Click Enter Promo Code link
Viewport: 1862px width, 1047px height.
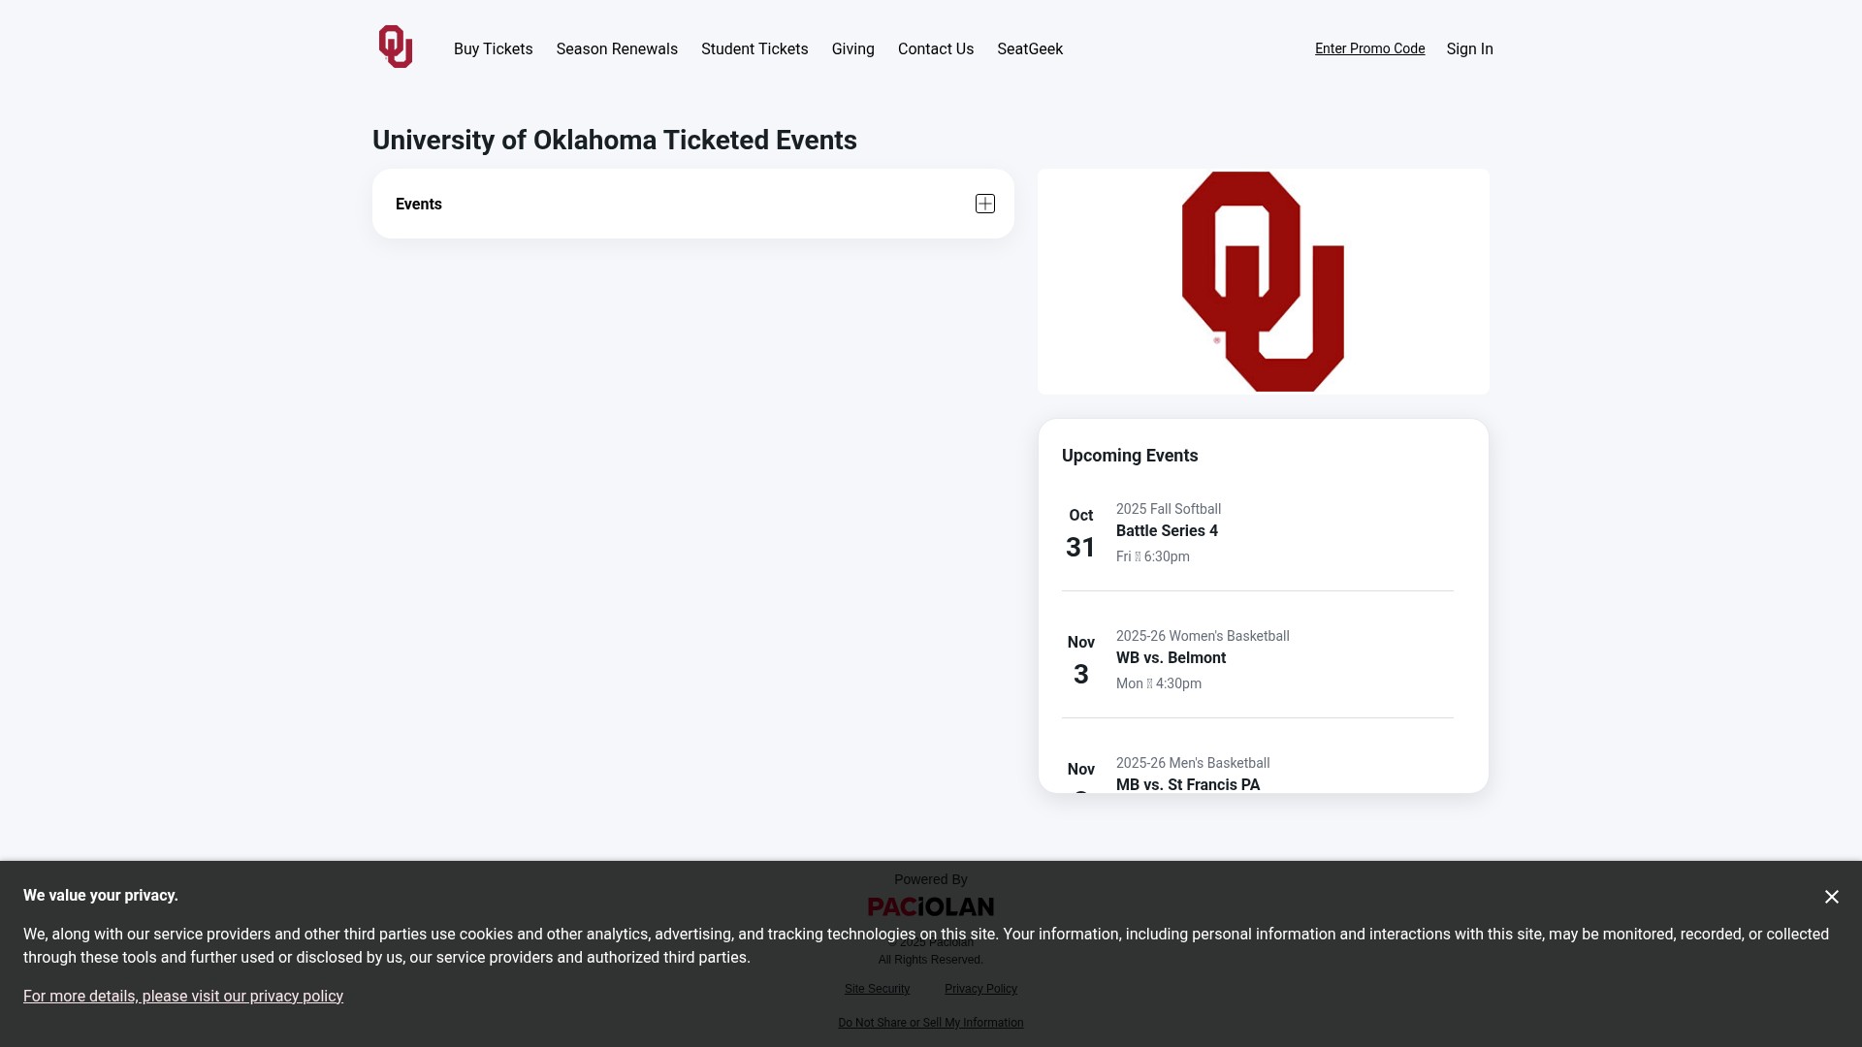[x=1369, y=48]
